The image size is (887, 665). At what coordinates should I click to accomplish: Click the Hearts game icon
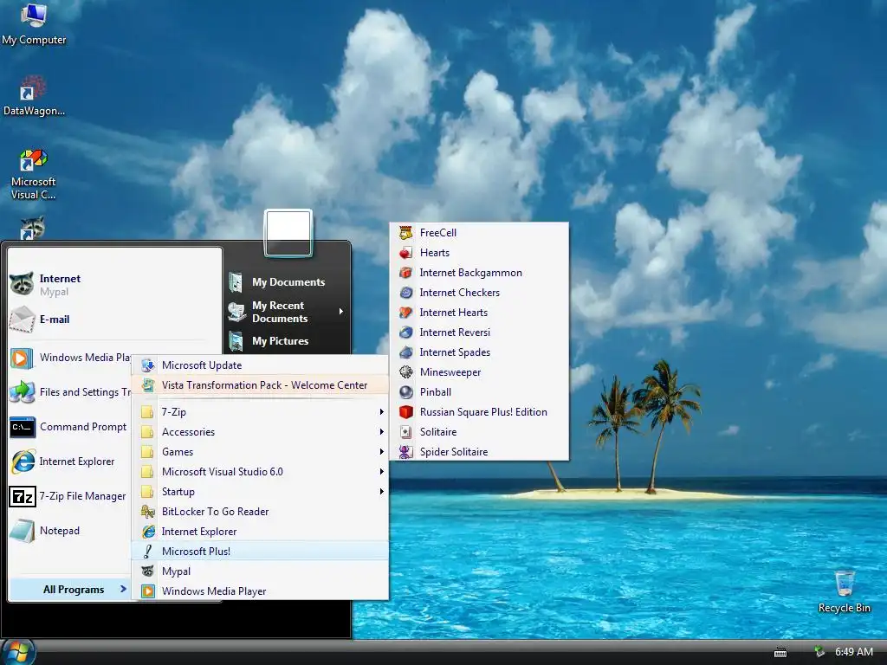pos(405,253)
